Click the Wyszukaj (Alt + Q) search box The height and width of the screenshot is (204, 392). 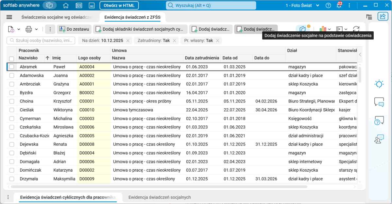coord(211,6)
